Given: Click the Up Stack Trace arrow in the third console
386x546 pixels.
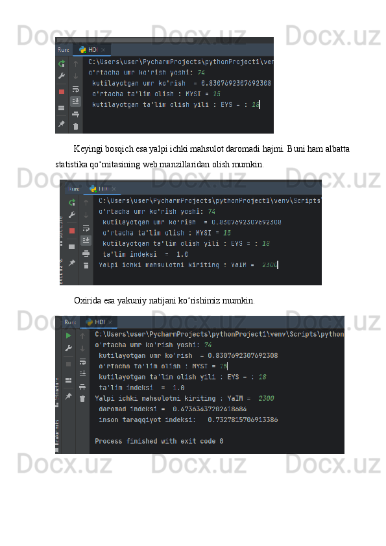Looking at the screenshot, I should tap(82, 336).
